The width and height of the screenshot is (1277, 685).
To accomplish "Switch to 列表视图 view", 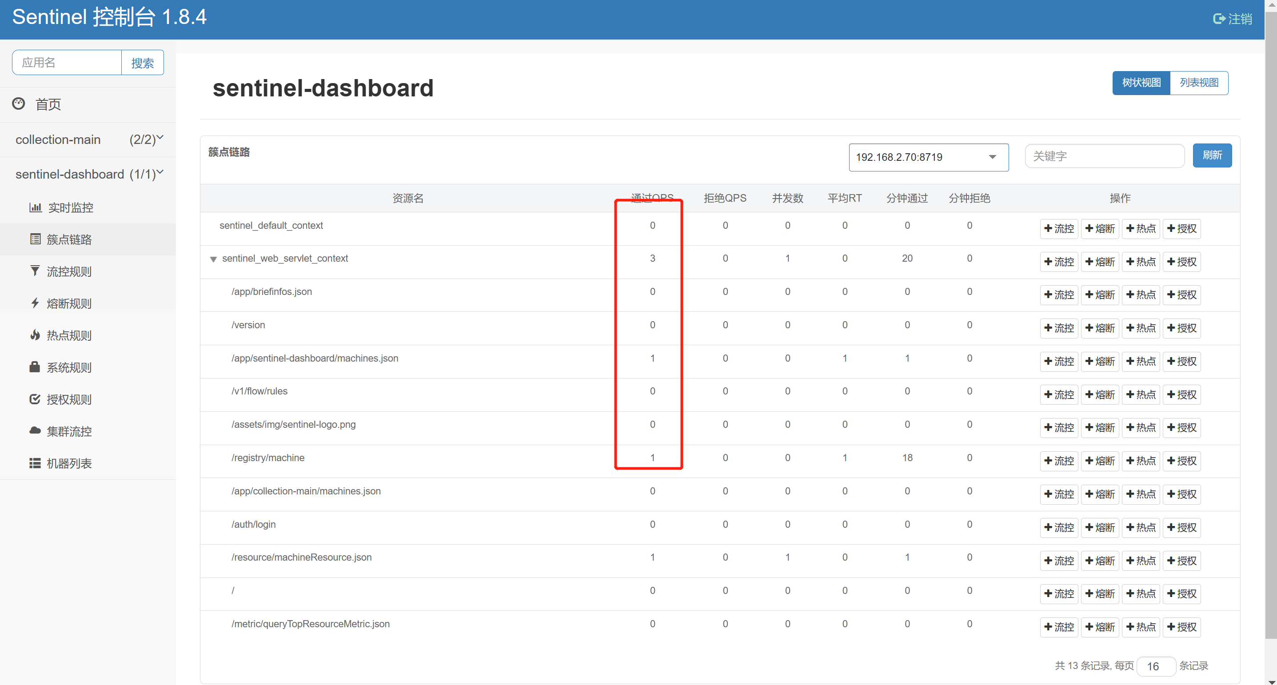I will coord(1199,83).
